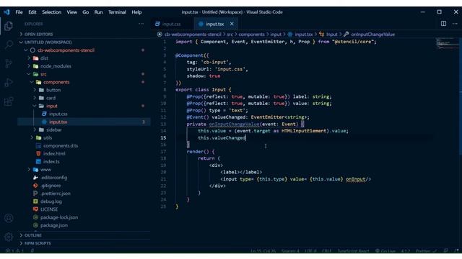Open the Selection menu
Image resolution: width=462 pixels, height=259 pixels.
pos(51,12)
